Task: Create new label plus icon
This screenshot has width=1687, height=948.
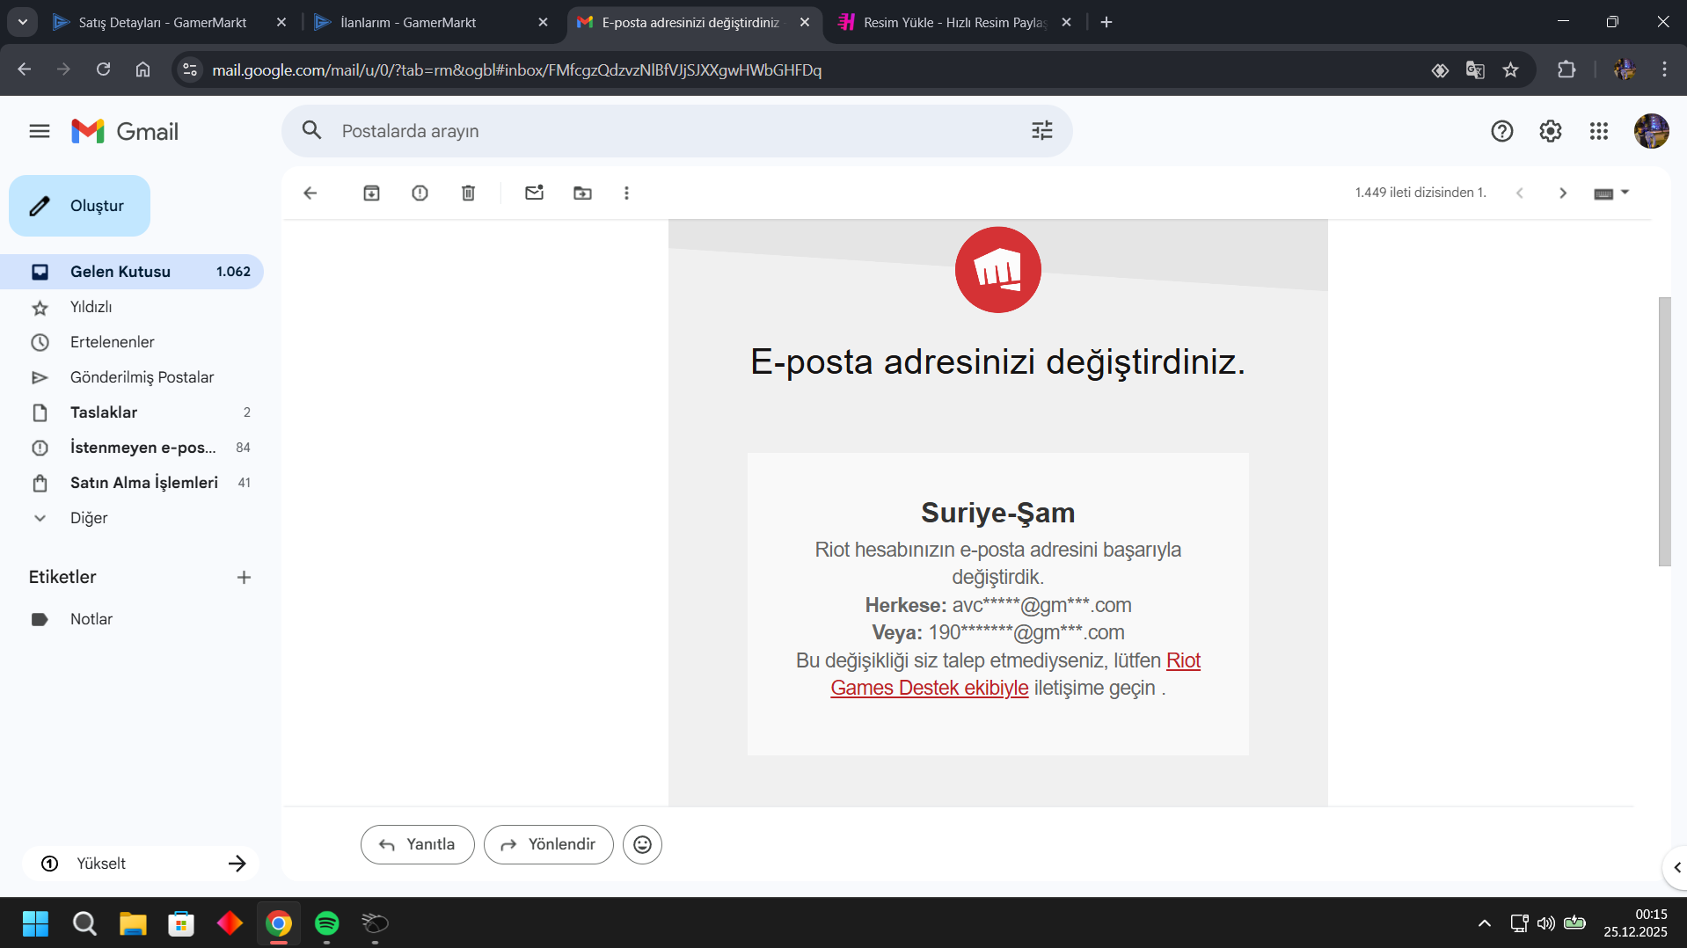Action: 245,578
